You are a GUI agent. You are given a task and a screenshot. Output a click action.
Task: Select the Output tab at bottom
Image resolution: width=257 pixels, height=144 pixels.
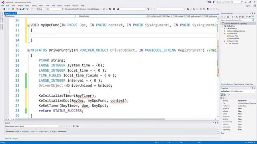(x=15, y=139)
